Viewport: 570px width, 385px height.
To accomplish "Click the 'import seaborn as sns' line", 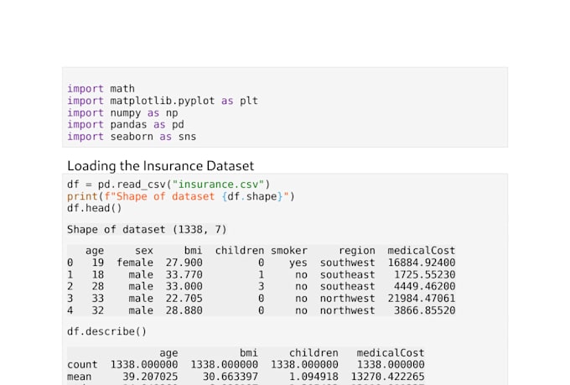I will [x=132, y=137].
